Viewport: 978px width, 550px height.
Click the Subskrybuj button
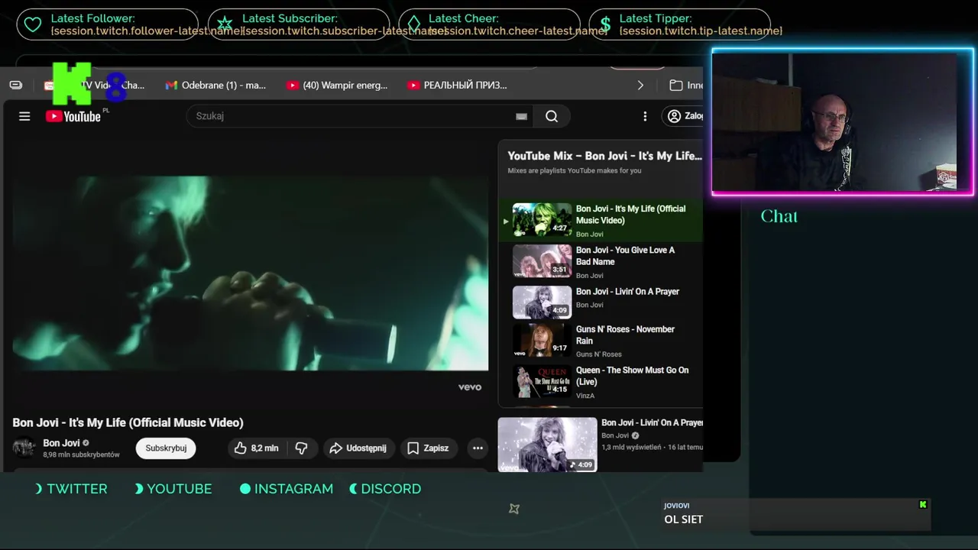pyautogui.click(x=166, y=448)
